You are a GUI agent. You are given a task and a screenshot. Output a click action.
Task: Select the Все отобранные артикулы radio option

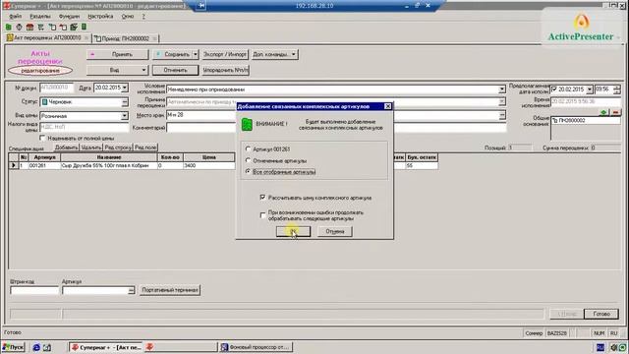248,171
